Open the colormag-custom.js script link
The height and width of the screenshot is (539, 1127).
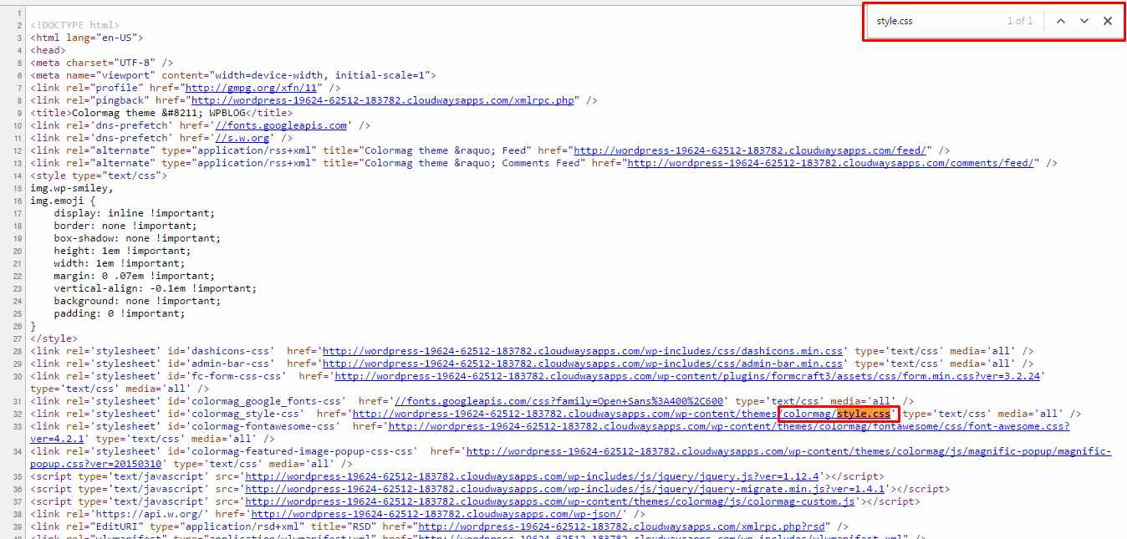[x=549, y=501]
